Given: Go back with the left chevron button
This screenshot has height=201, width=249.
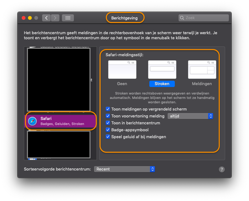Looking at the screenshot, I should (46, 18).
